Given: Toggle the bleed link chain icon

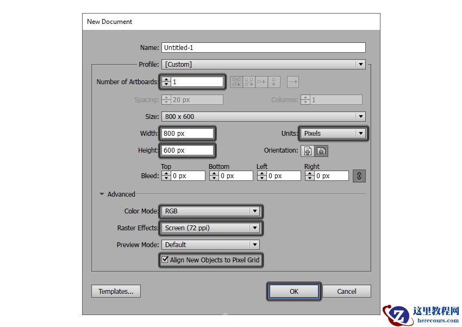Looking at the screenshot, I should click(359, 176).
